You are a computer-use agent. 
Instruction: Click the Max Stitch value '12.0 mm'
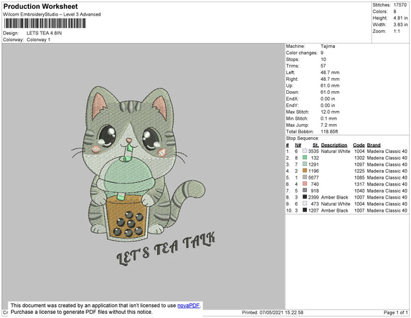[x=329, y=112]
